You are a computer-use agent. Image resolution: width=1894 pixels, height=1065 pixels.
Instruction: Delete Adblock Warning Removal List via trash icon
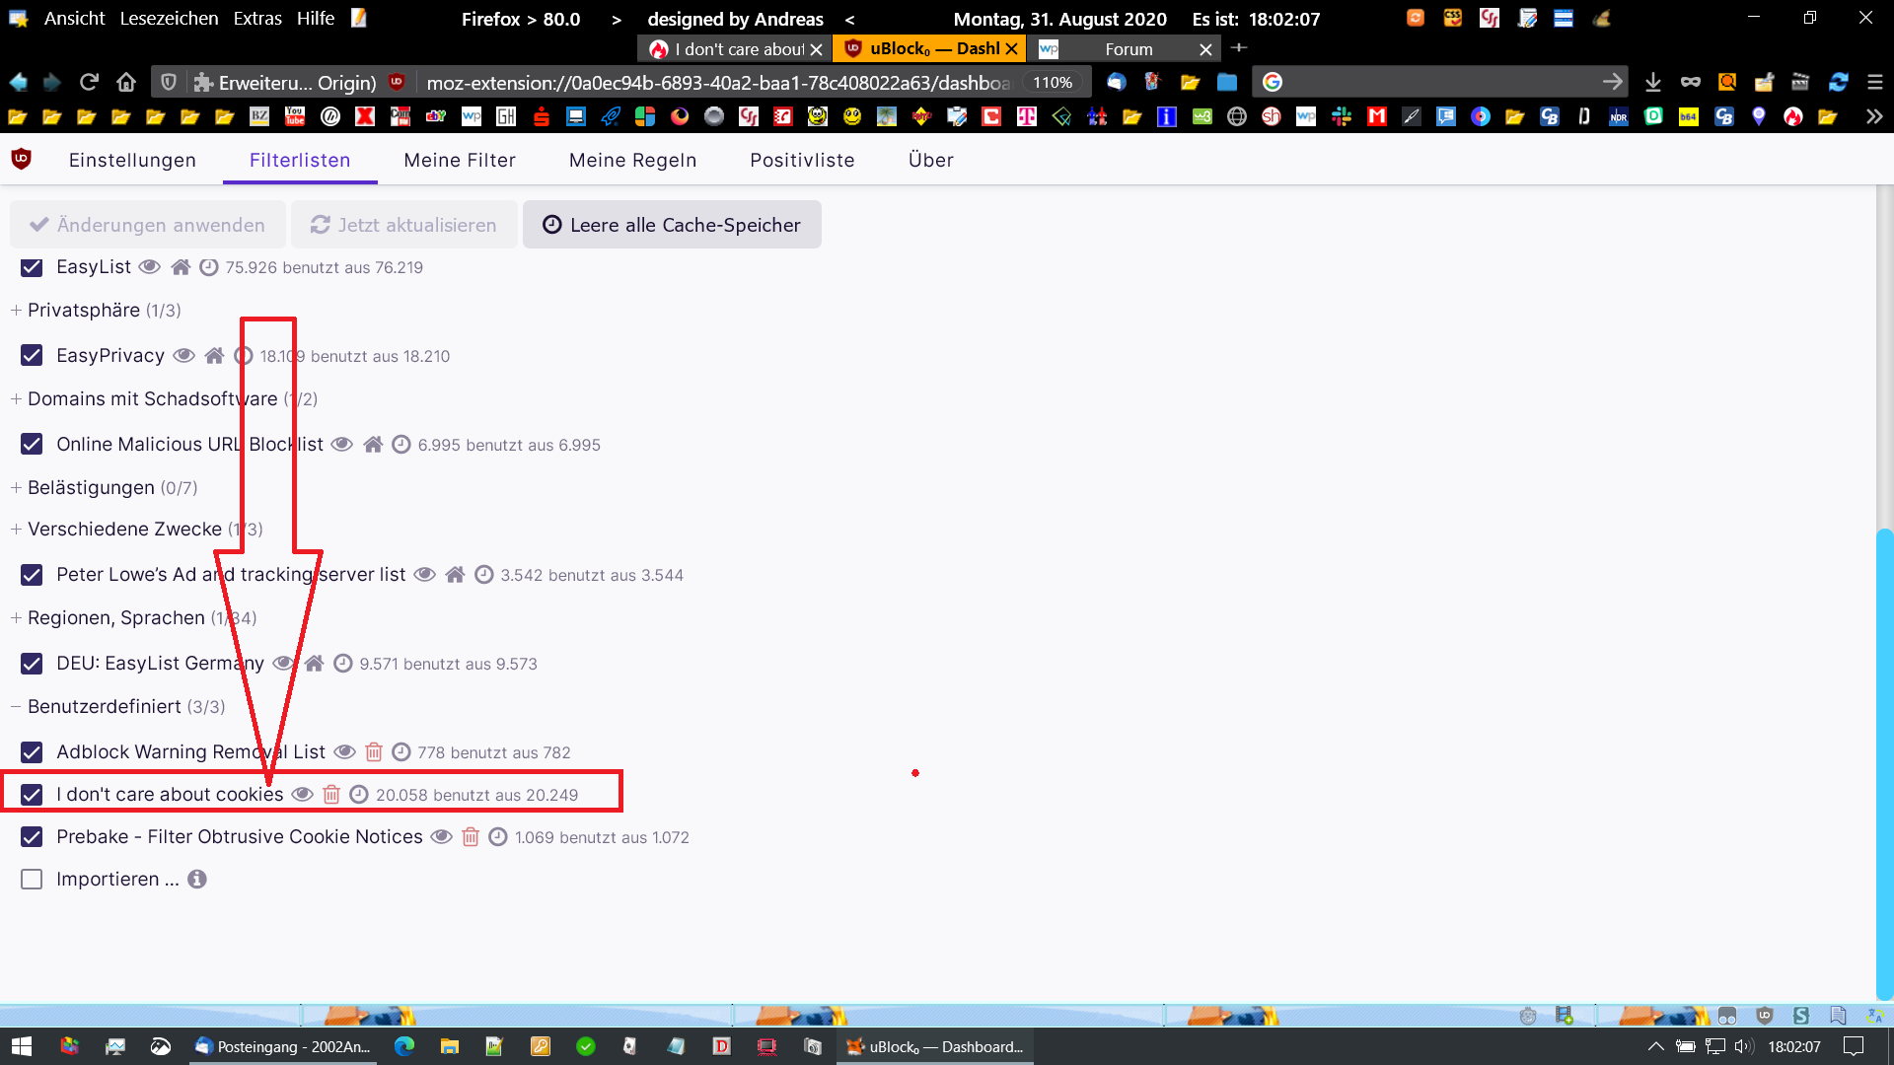coord(374,752)
